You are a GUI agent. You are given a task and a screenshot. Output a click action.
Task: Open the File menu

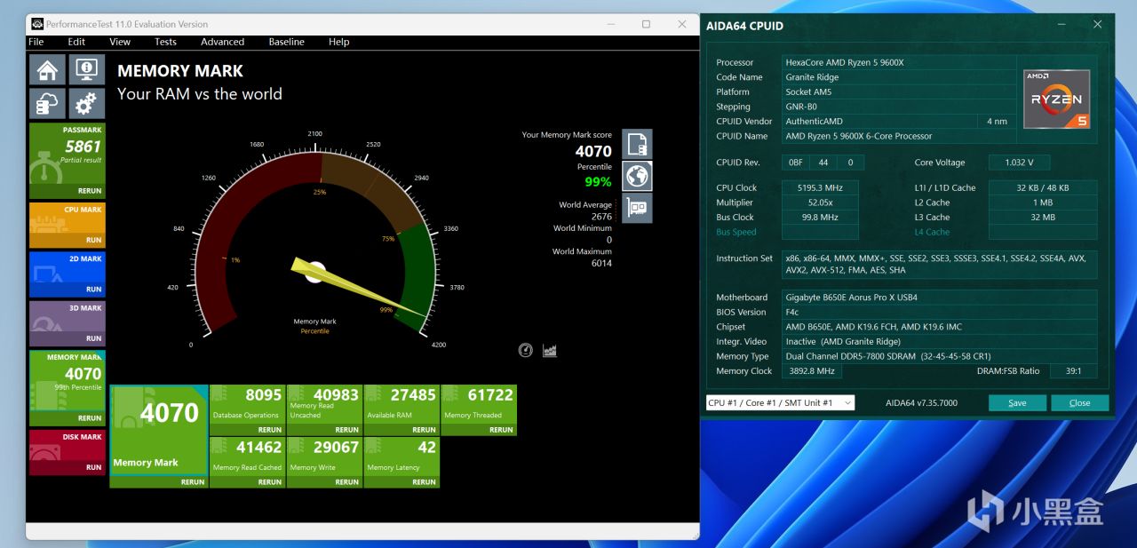[x=36, y=42]
